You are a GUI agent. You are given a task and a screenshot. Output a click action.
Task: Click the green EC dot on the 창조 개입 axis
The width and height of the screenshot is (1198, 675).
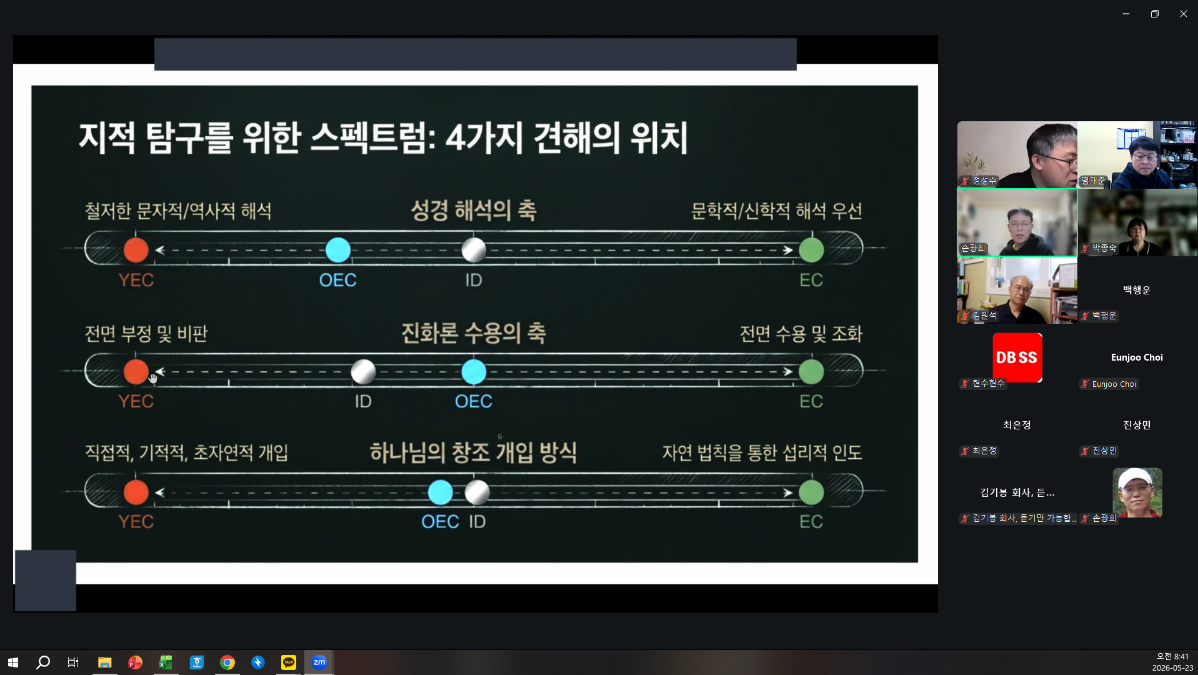tap(811, 492)
